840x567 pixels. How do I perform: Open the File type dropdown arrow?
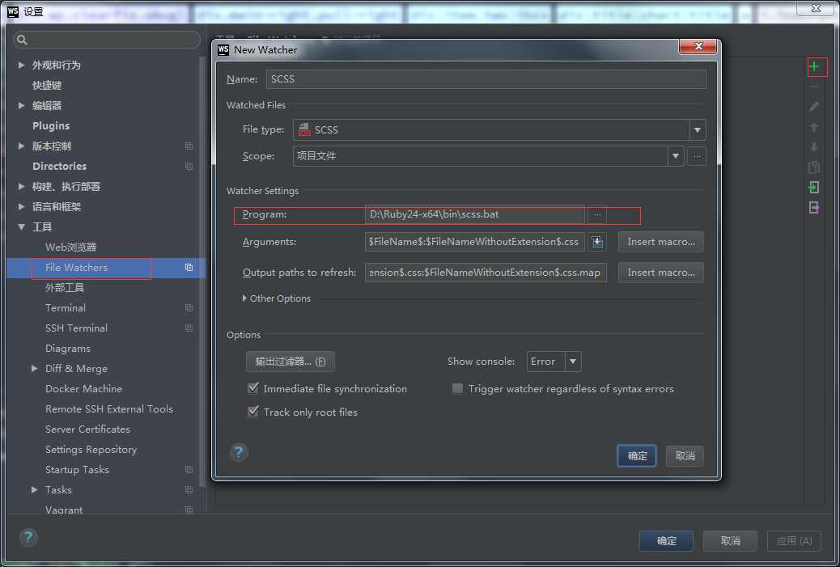pos(697,129)
